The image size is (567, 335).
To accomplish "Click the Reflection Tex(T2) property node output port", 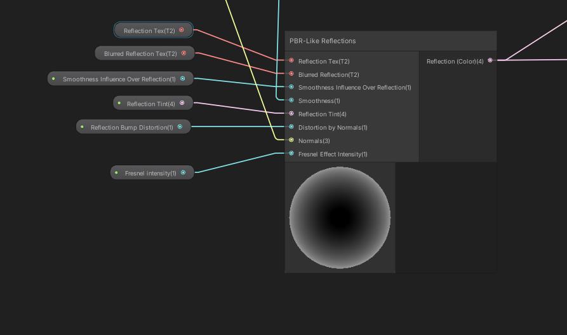I will click(x=182, y=30).
